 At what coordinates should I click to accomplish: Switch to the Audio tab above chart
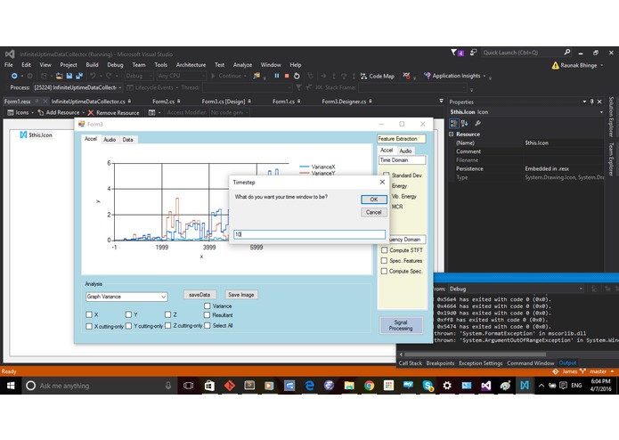pyautogui.click(x=110, y=140)
